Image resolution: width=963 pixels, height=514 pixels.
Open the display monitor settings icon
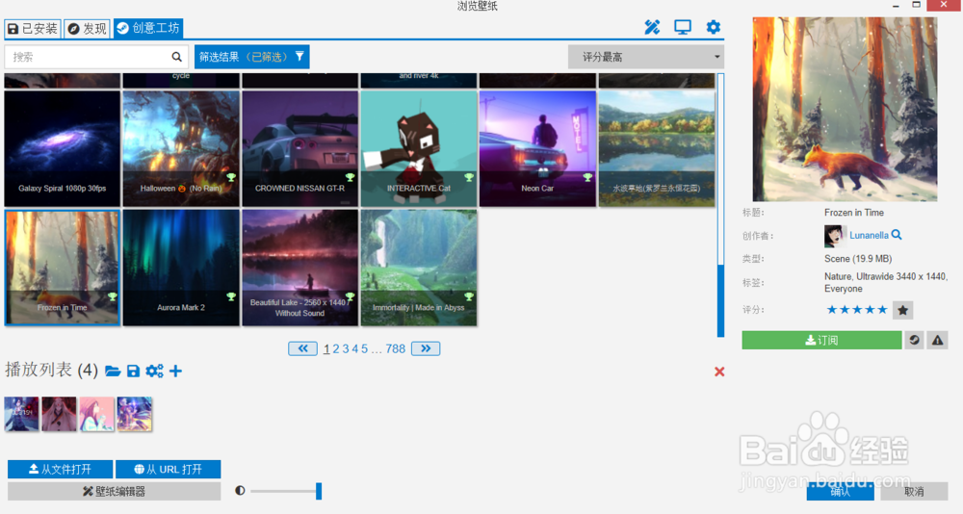(x=683, y=27)
